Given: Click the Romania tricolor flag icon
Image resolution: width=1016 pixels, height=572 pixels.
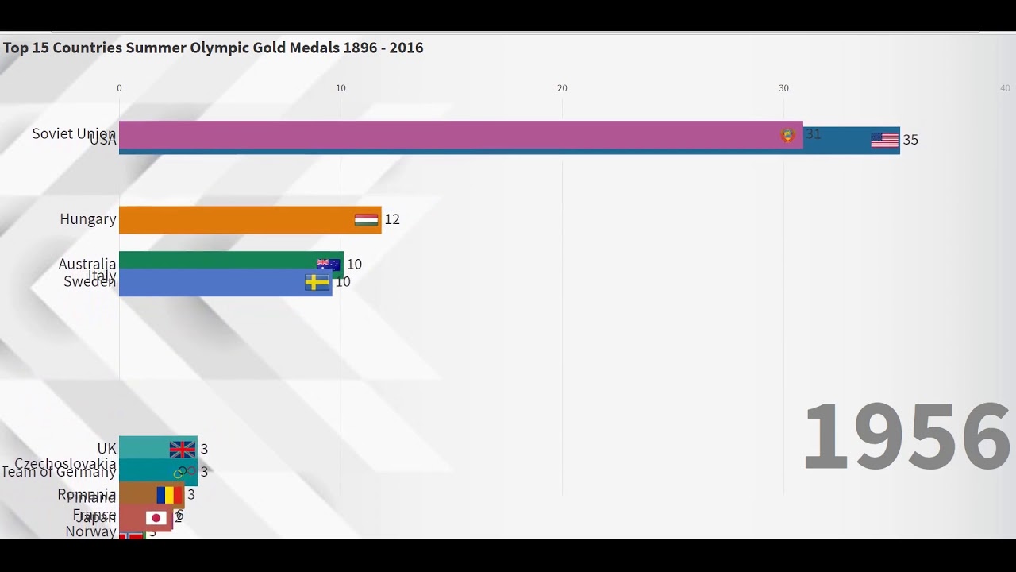Looking at the screenshot, I should tap(169, 495).
